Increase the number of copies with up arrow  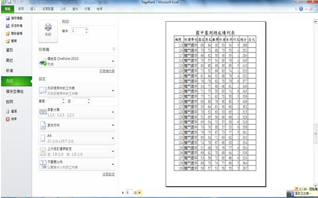pos(87,29)
